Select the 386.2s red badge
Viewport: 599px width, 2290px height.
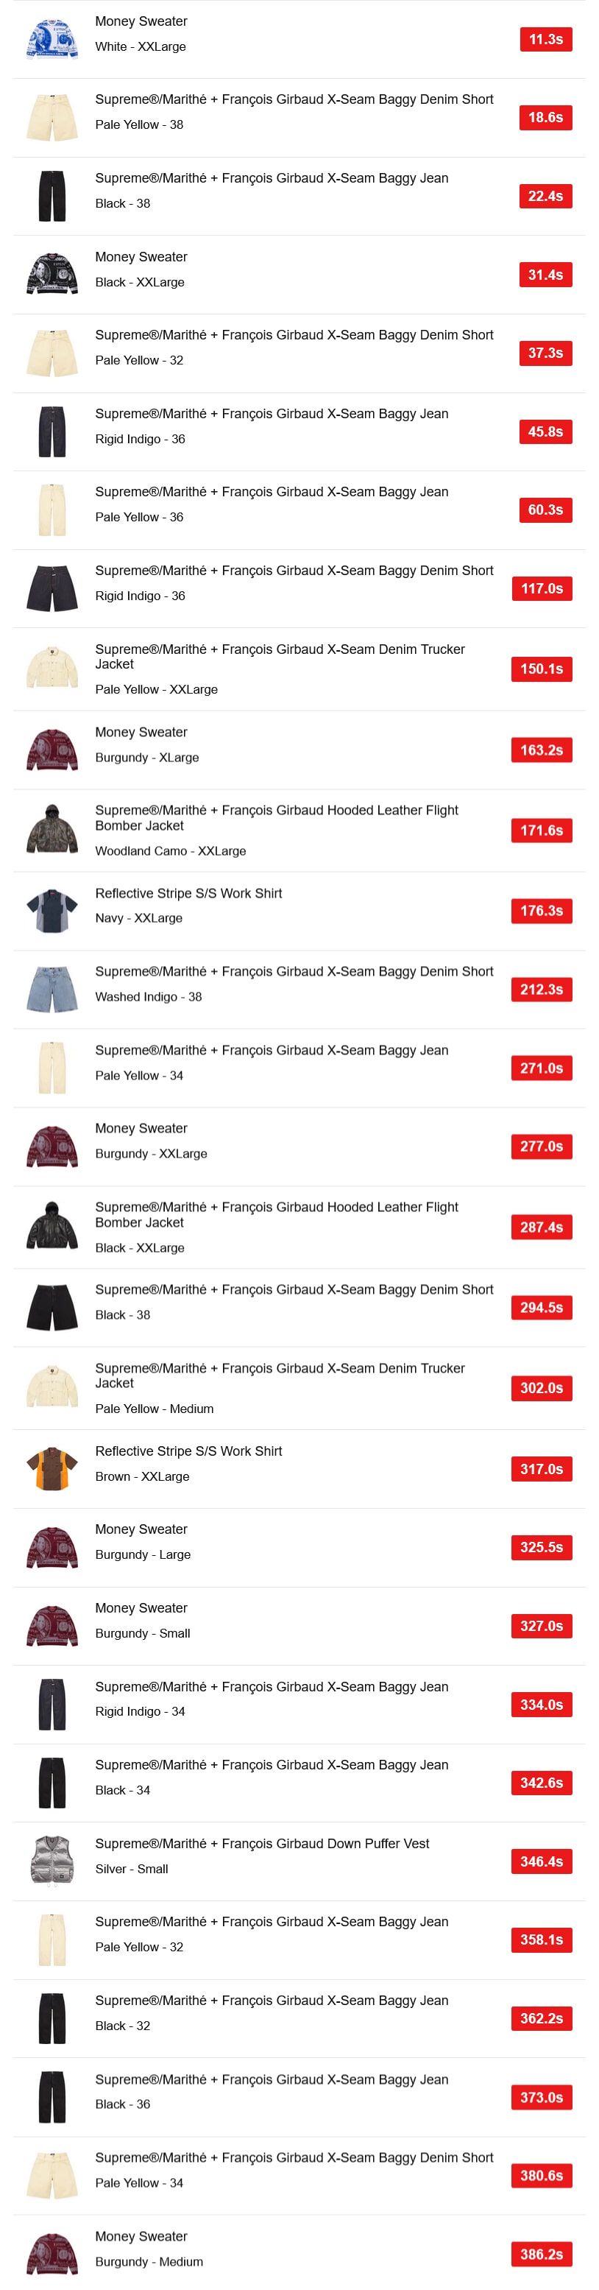(540, 2254)
